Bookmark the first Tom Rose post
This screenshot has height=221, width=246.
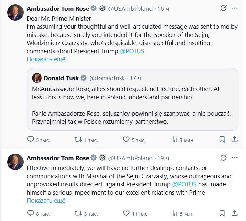[222, 140]
